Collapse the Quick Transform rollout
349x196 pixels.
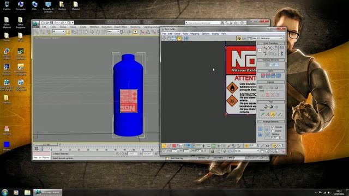[270, 44]
